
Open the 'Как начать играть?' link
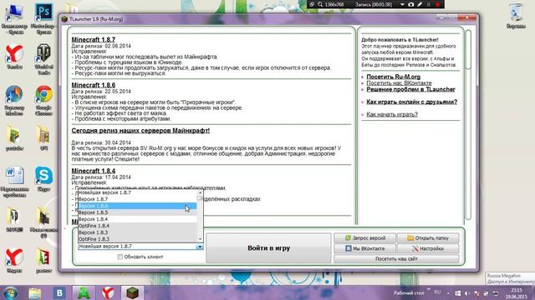pyautogui.click(x=392, y=115)
